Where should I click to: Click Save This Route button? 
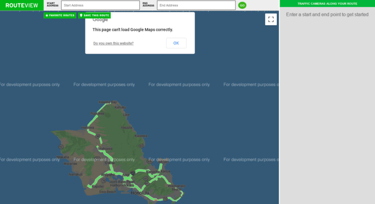click(95, 15)
